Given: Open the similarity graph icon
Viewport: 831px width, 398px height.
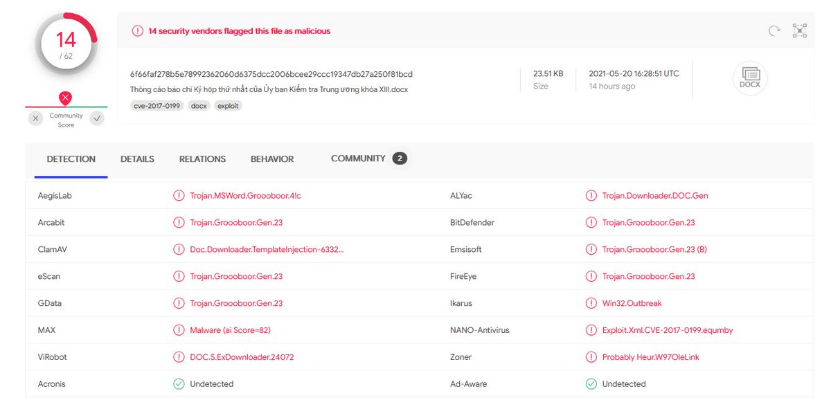Looking at the screenshot, I should tap(800, 30).
